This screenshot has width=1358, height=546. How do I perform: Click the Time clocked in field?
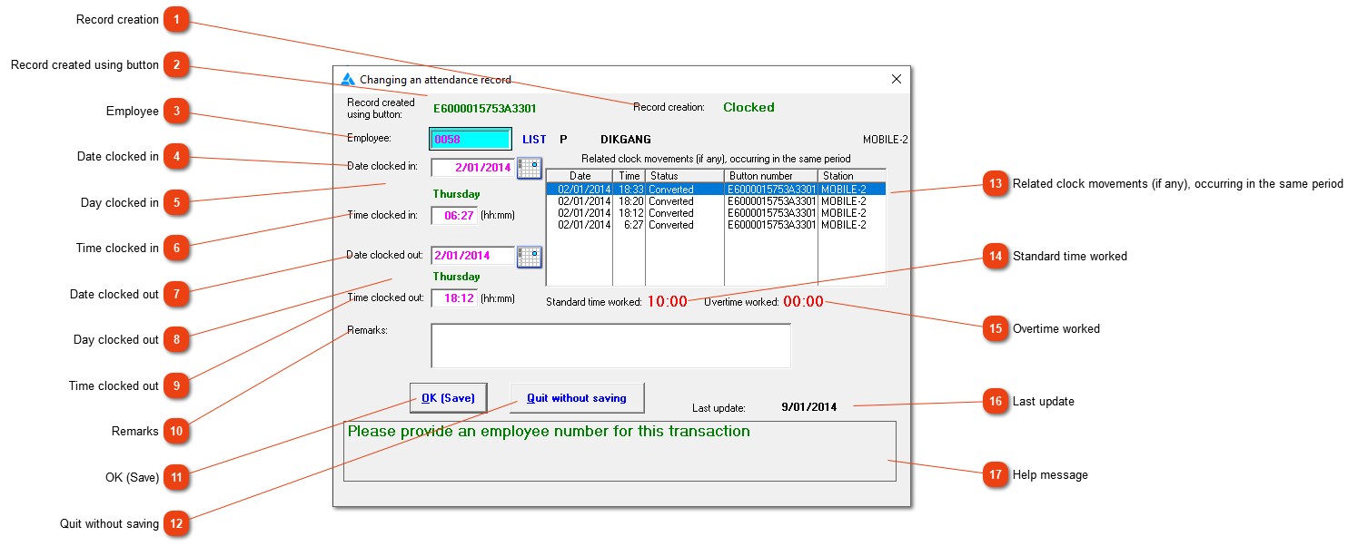[x=454, y=216]
